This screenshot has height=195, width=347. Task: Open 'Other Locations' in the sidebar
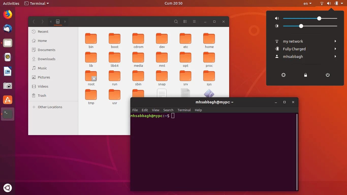50,107
